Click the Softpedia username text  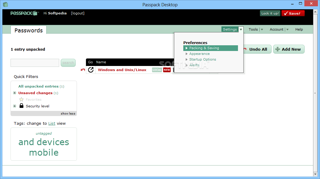[57, 13]
